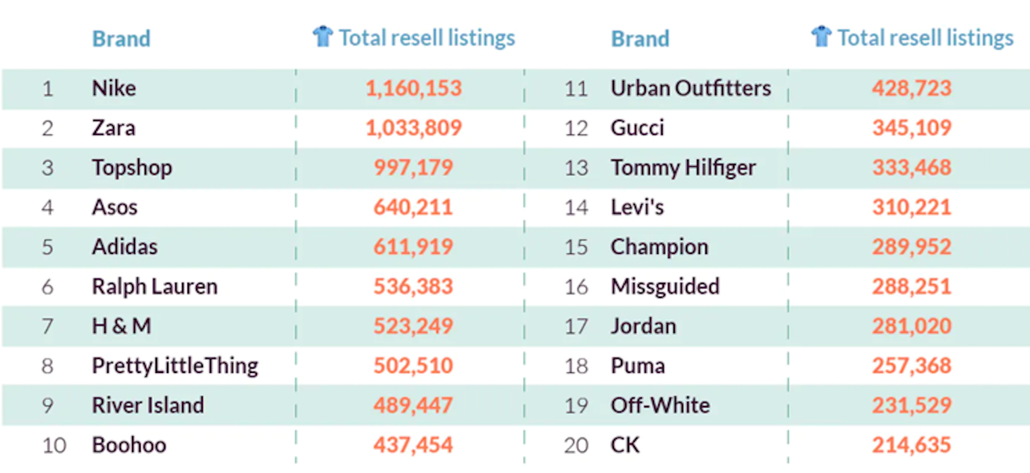Select the Asos brand entry
Screen dimensions: 1030x473
point(114,207)
